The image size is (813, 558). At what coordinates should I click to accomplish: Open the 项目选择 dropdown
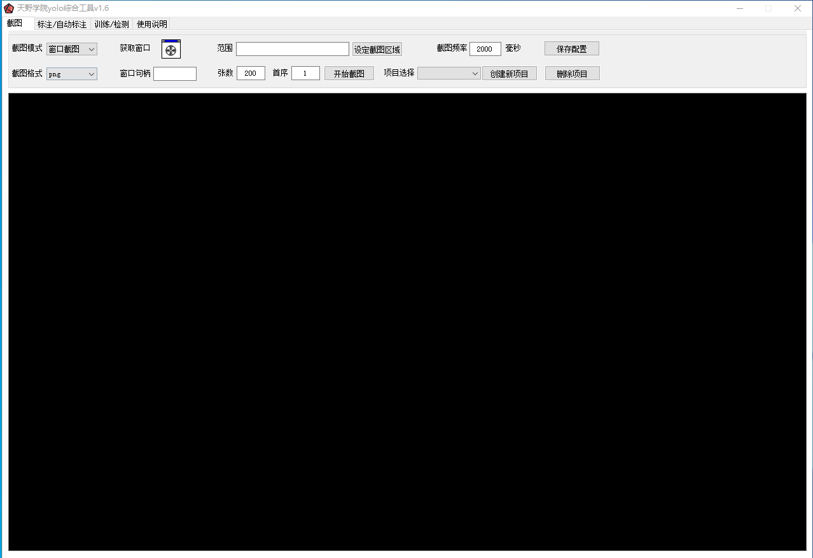click(449, 73)
